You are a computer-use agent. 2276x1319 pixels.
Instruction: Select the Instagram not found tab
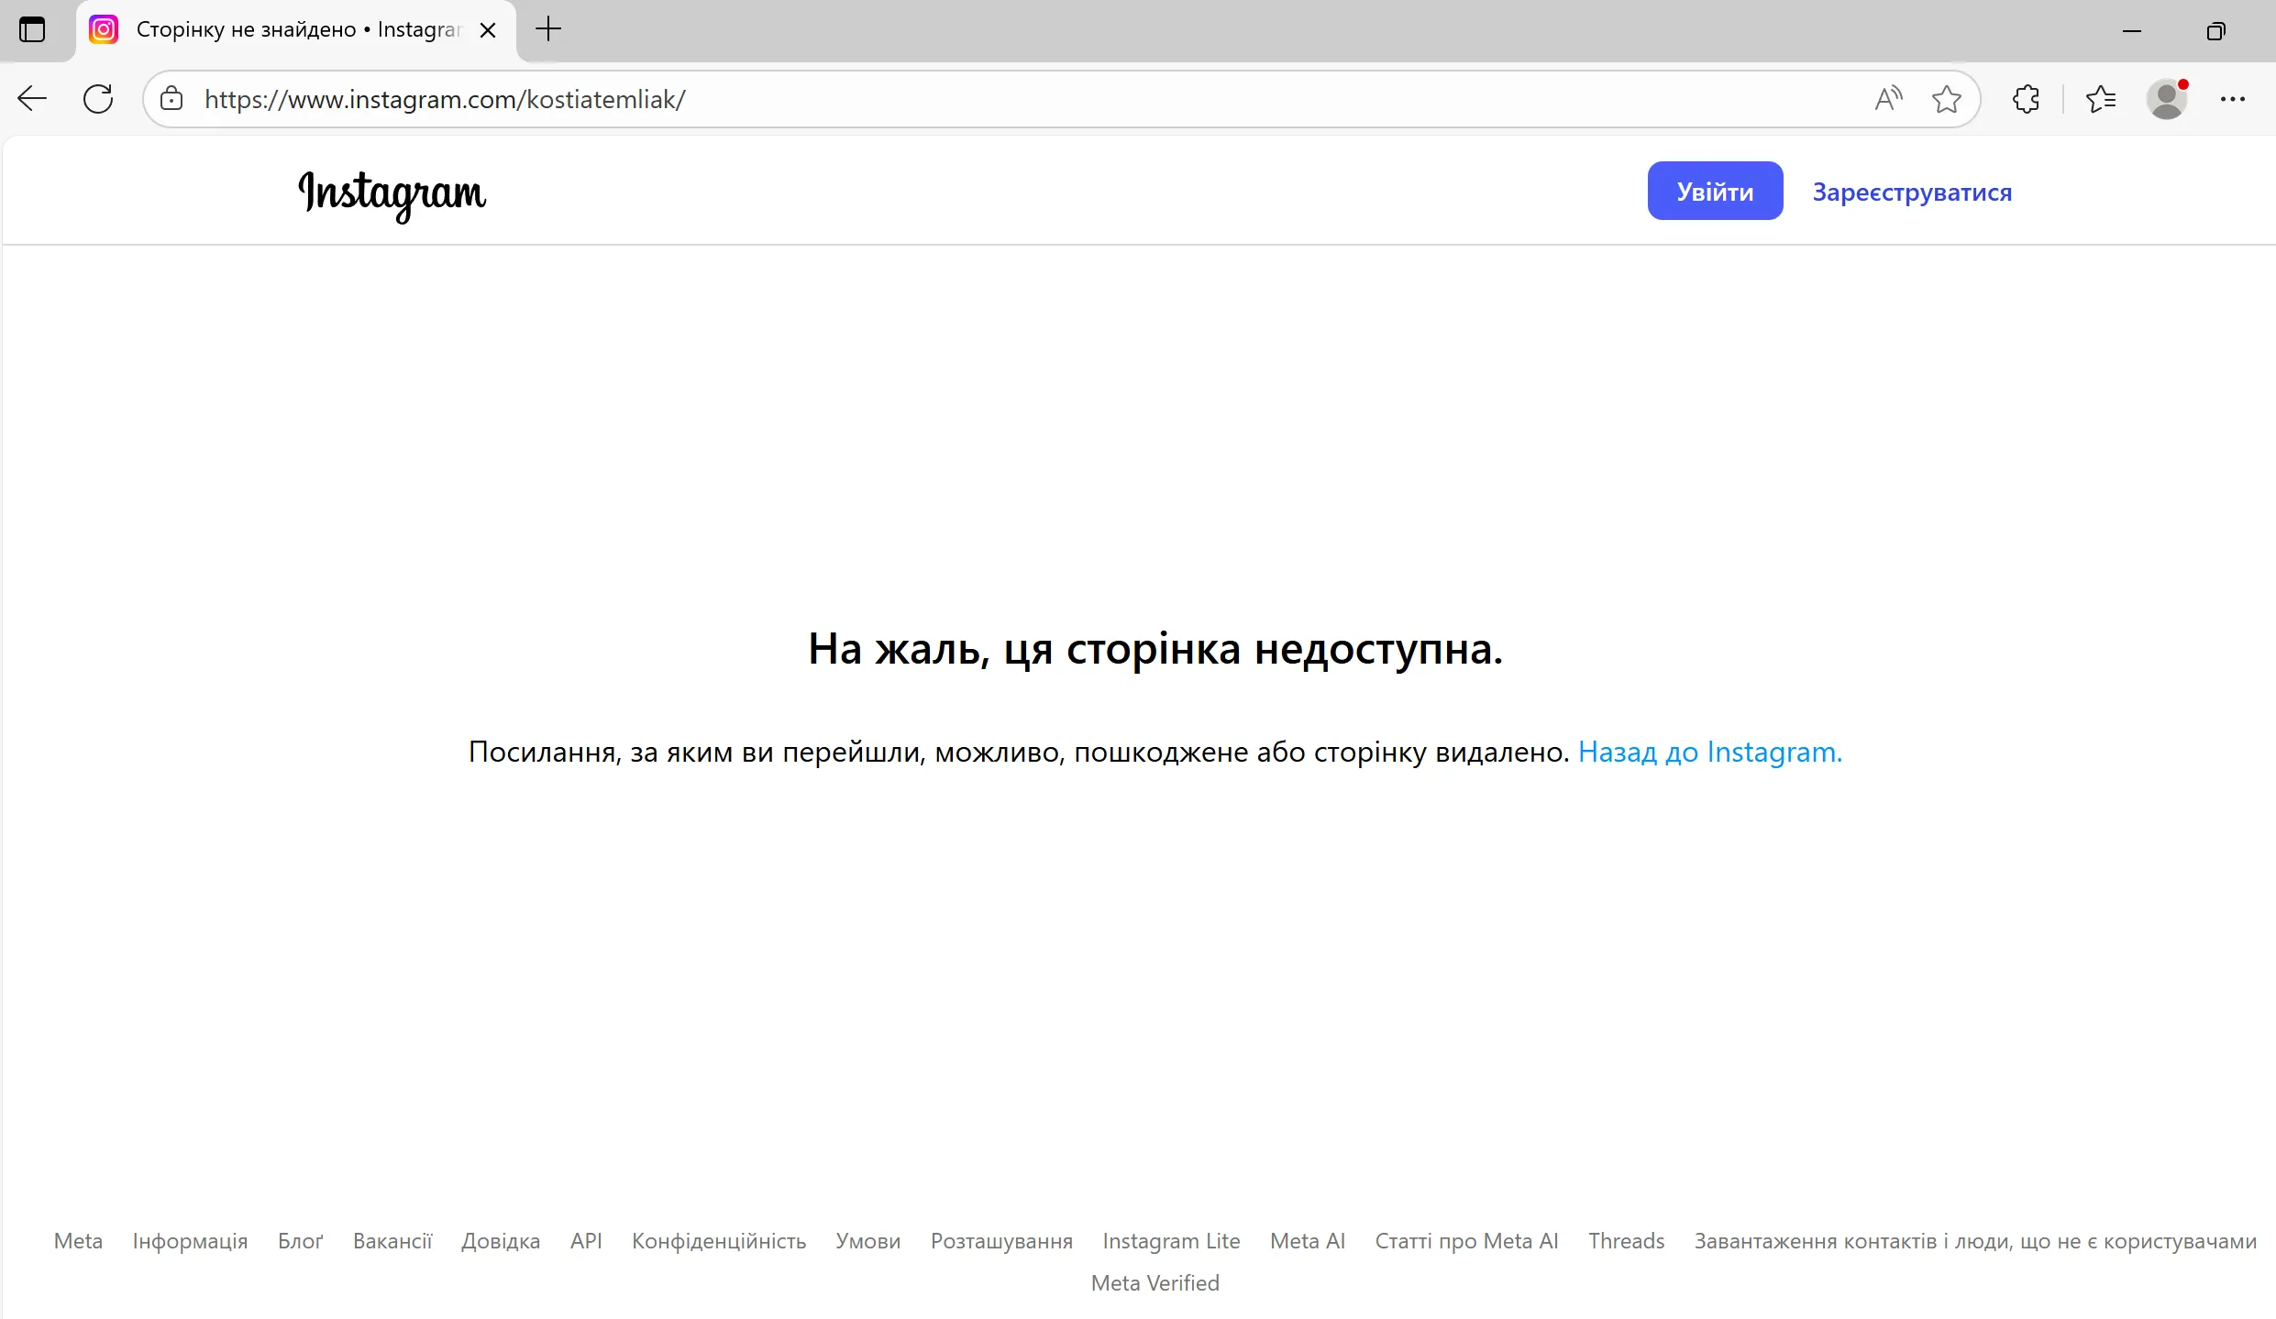293,30
